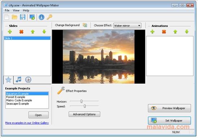Screen dimensions: 198x138
Task: Add a new slide with the green plus
Action: coord(10,32)
